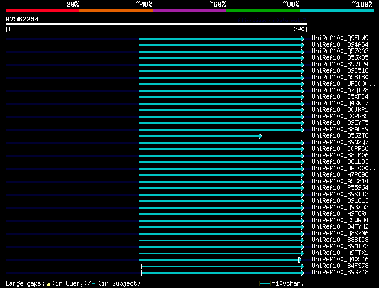Select the UniRef100_A7QTR8 label
The height and width of the screenshot is (288, 379).
(340, 90)
